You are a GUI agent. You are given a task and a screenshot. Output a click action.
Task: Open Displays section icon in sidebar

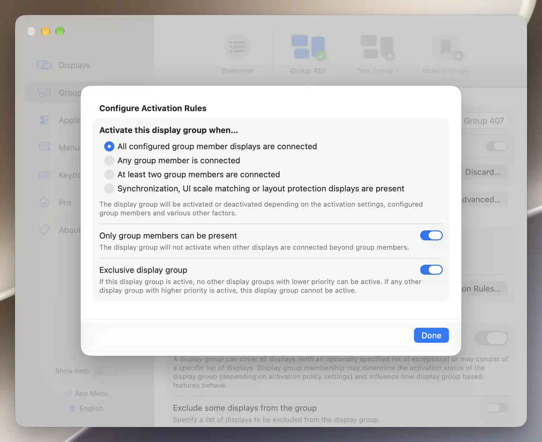click(x=44, y=65)
